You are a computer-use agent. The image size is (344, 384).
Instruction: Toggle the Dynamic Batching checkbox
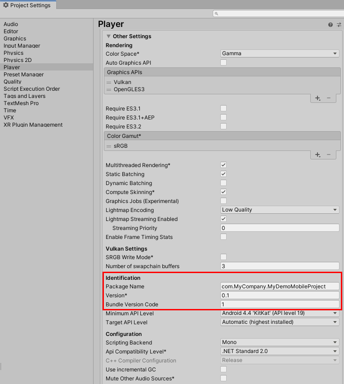click(223, 183)
